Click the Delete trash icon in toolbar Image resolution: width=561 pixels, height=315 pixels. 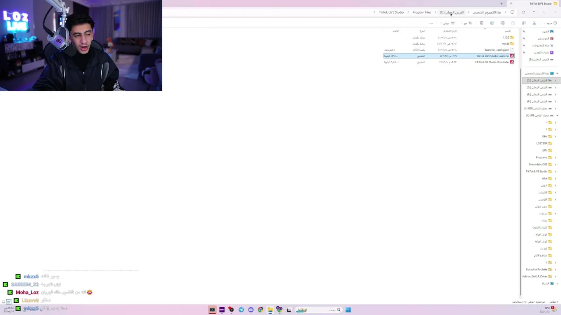click(x=482, y=23)
